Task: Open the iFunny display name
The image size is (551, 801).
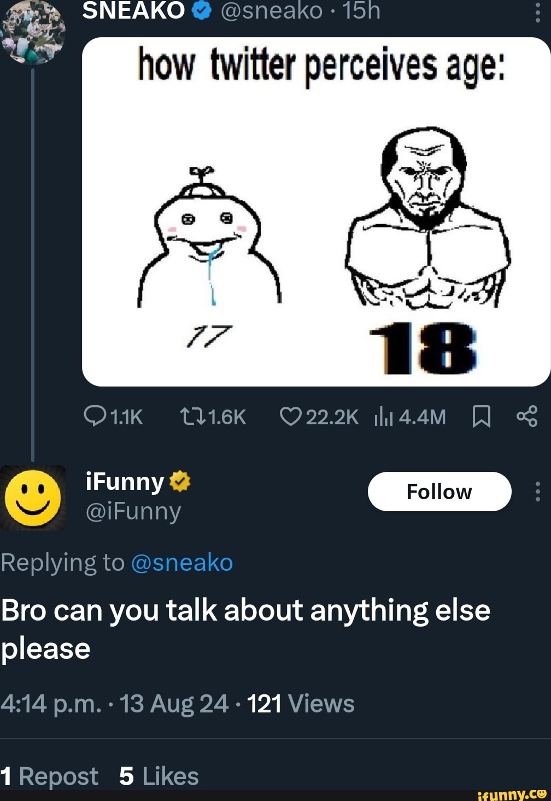Action: pyautogui.click(x=125, y=482)
